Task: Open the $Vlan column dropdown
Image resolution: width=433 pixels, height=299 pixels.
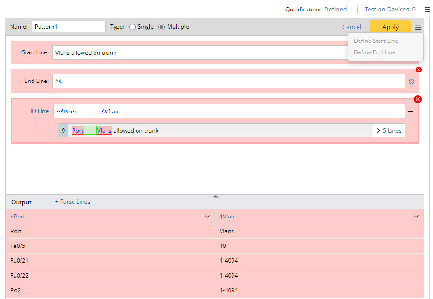Action: [x=416, y=217]
